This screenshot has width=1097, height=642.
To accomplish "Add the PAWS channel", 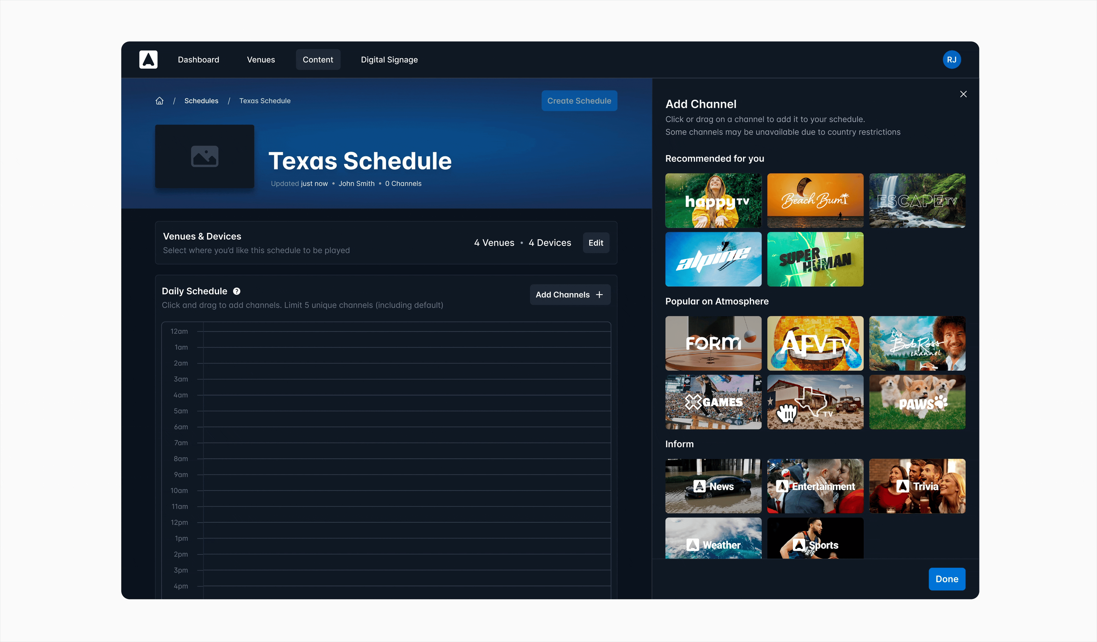I will pos(917,402).
